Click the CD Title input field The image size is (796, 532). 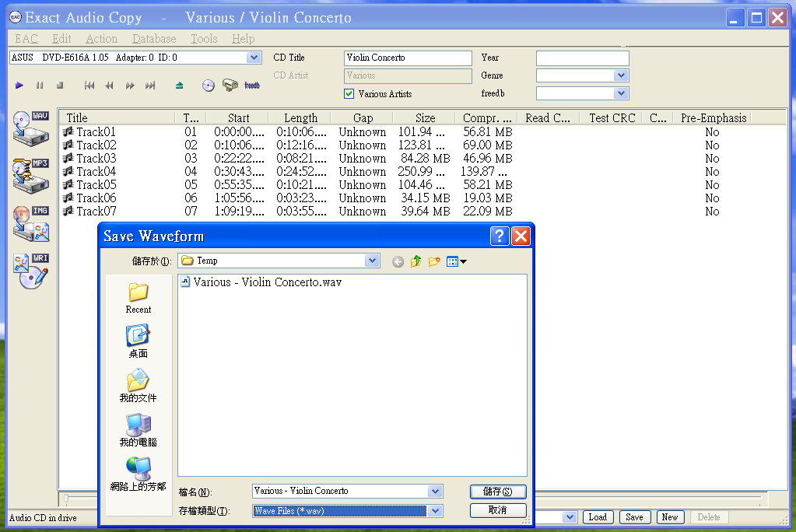point(408,58)
